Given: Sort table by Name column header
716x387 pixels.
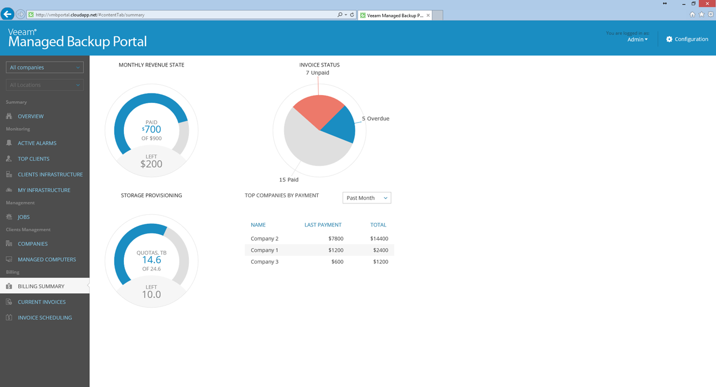Looking at the screenshot, I should (x=258, y=225).
